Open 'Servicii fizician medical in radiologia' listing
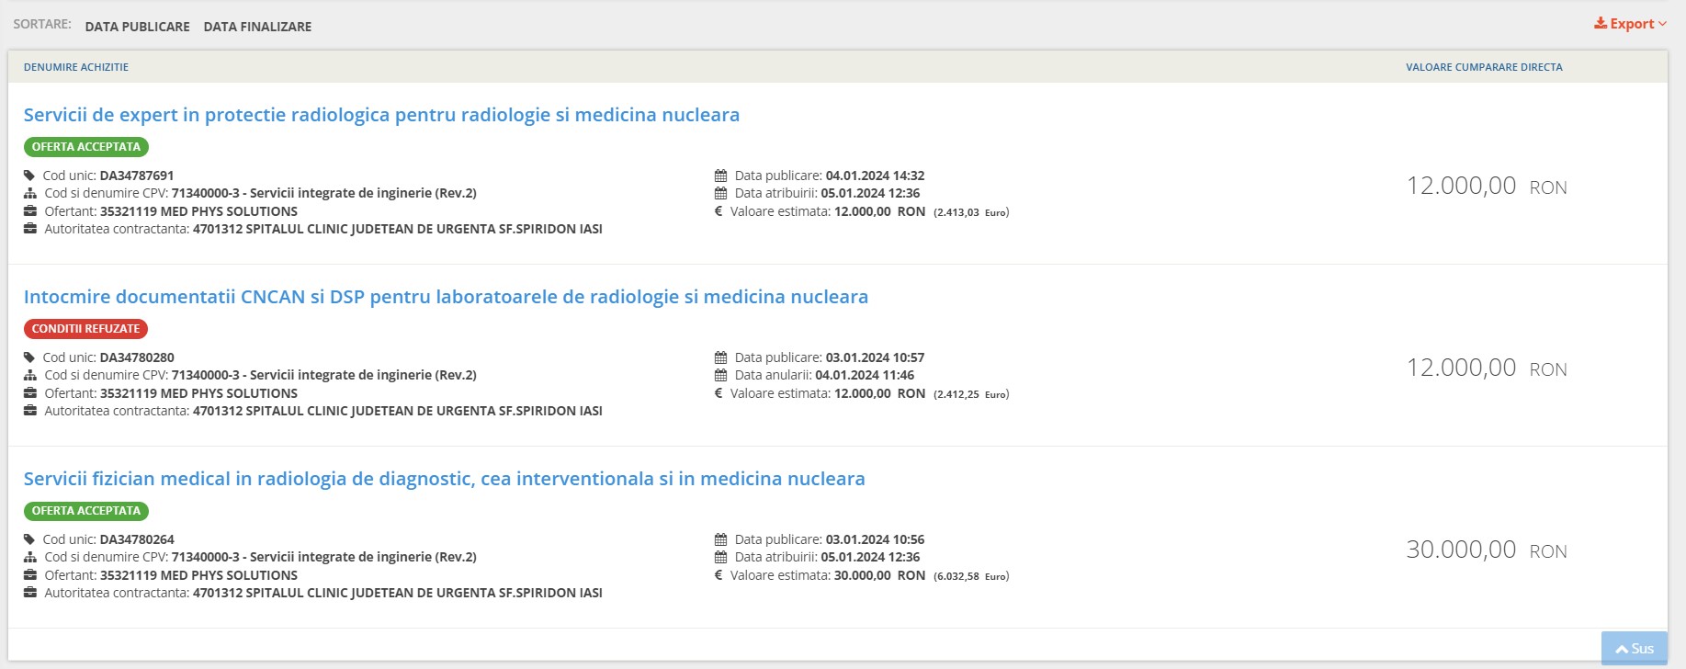 point(445,479)
